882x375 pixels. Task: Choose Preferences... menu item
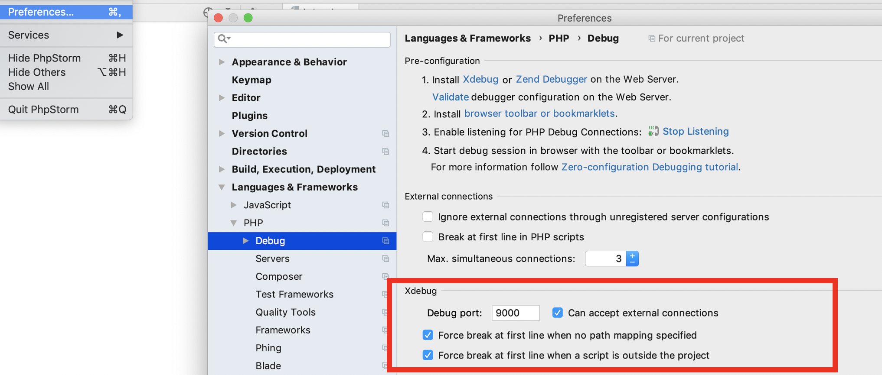[x=66, y=12]
